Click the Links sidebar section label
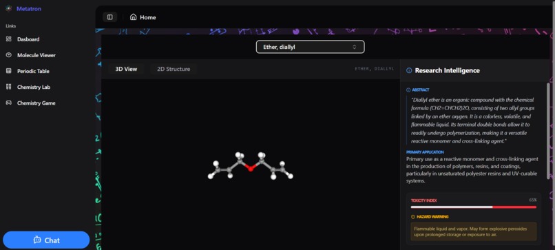Viewport: 555px width, 250px height. tap(10, 26)
